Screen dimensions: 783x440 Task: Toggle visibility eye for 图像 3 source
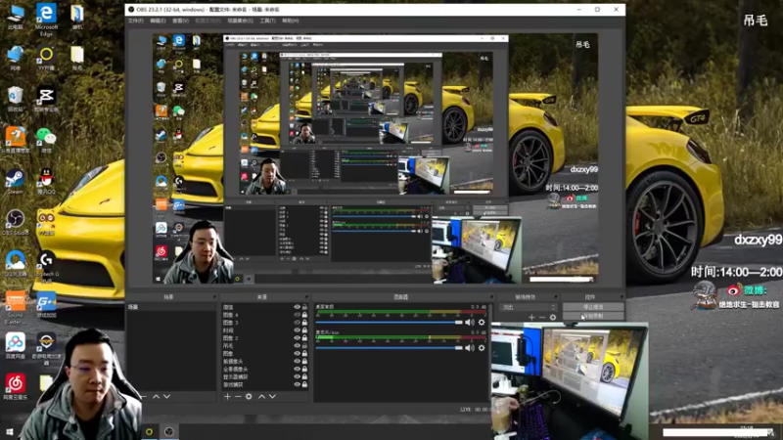point(298,323)
